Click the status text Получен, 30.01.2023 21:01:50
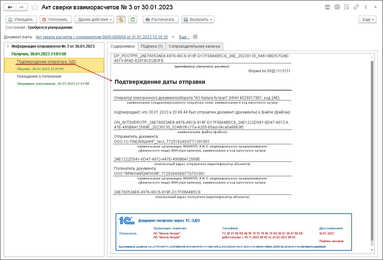Screen dimensions: 383x260 39,54
